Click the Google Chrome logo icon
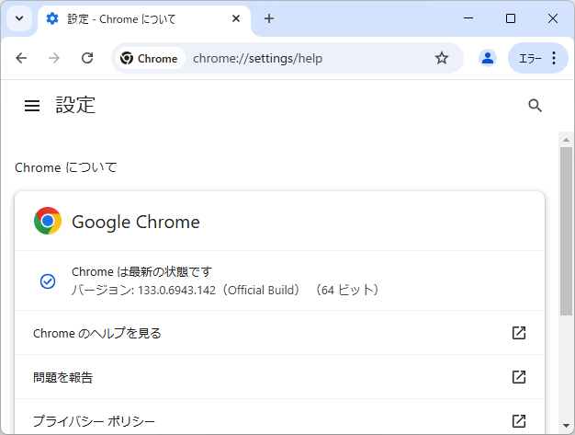The image size is (575, 435). (48, 221)
